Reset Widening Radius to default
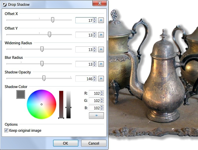The width and height of the screenshot is (198, 150). [x=101, y=49]
